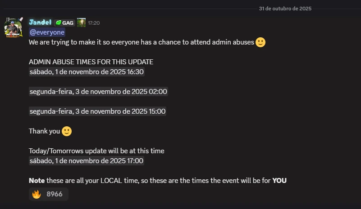Click the '31 de outubro de 2025' date divider
Screen dimensions: 361x209
[285, 9]
